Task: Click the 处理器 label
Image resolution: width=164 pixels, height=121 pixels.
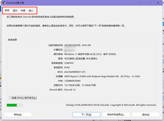Action: point(59,76)
